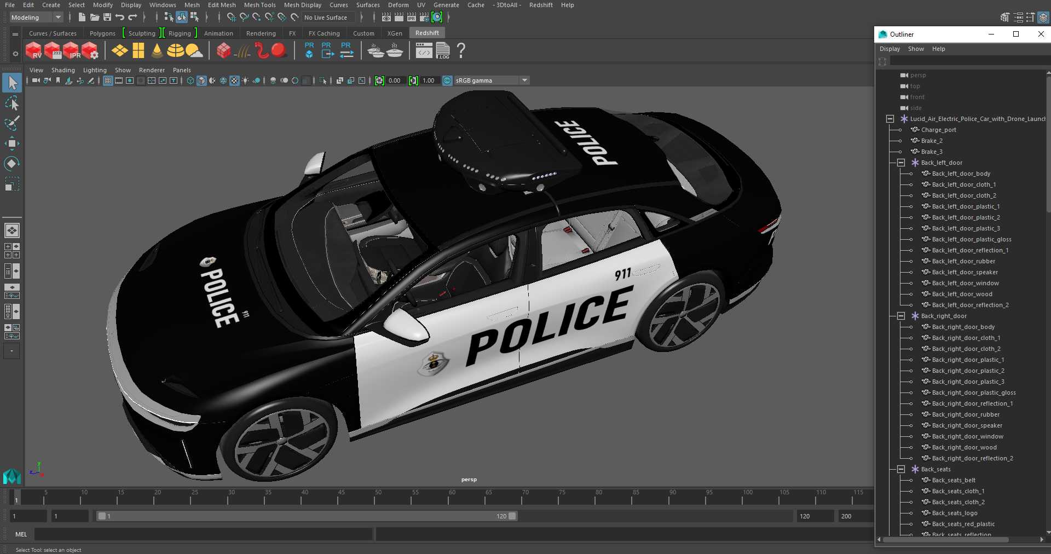Viewport: 1051px width, 554px height.
Task: Click the Outliner horizontal scrollbar
Action: point(946,539)
